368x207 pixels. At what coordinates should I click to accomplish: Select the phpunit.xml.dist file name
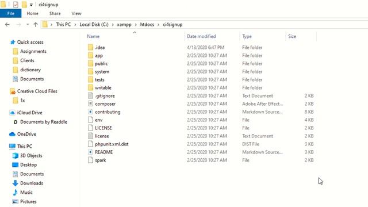click(x=112, y=144)
